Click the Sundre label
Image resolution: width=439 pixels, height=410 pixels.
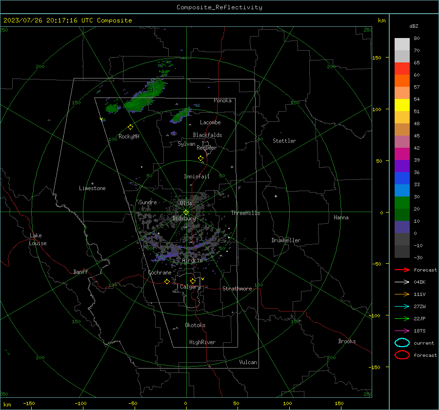coord(148,202)
